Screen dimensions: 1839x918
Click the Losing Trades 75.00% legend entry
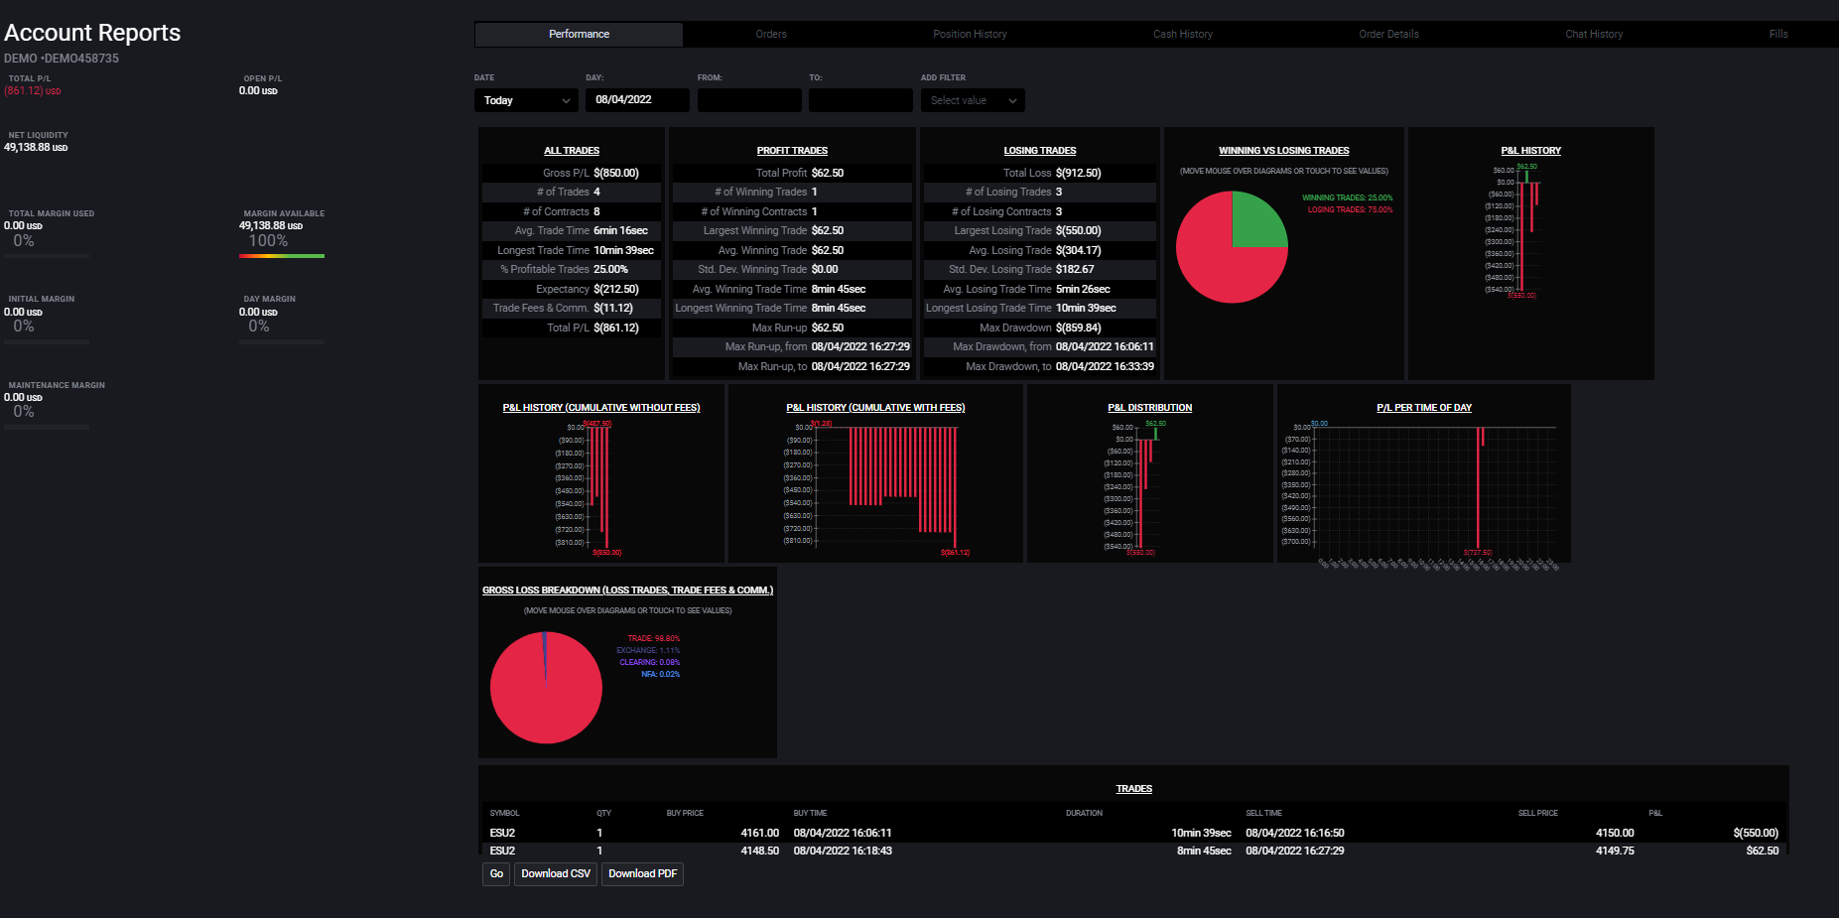[x=1350, y=209]
